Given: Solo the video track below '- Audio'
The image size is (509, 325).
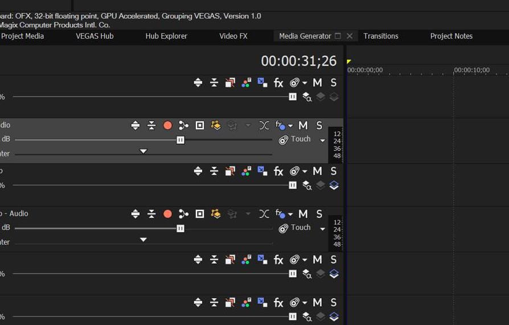Looking at the screenshot, I should (334, 260).
